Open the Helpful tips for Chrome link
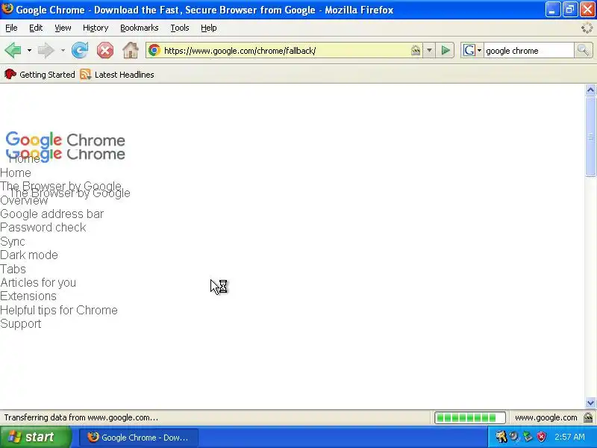The height and width of the screenshot is (448, 597). pyautogui.click(x=59, y=310)
